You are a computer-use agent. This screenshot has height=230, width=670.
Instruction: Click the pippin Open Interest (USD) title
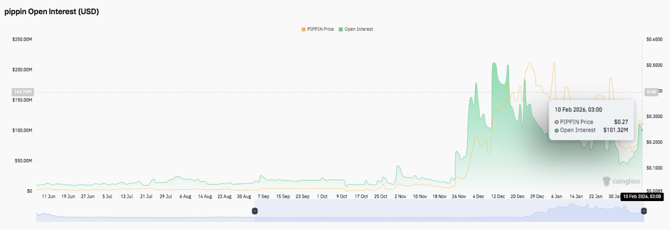point(52,12)
